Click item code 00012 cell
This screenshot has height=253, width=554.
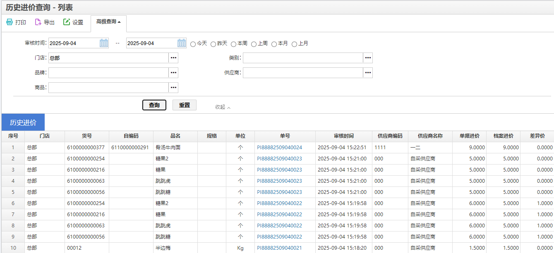pyautogui.click(x=87, y=248)
